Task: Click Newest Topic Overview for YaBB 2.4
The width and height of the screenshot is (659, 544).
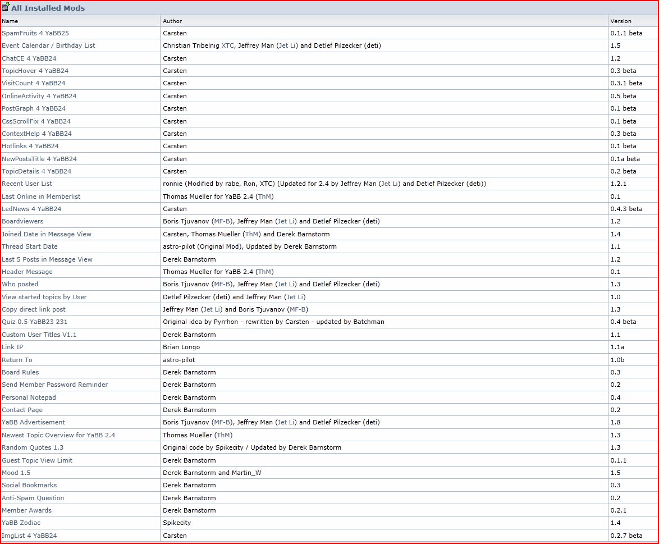Action: coord(58,435)
